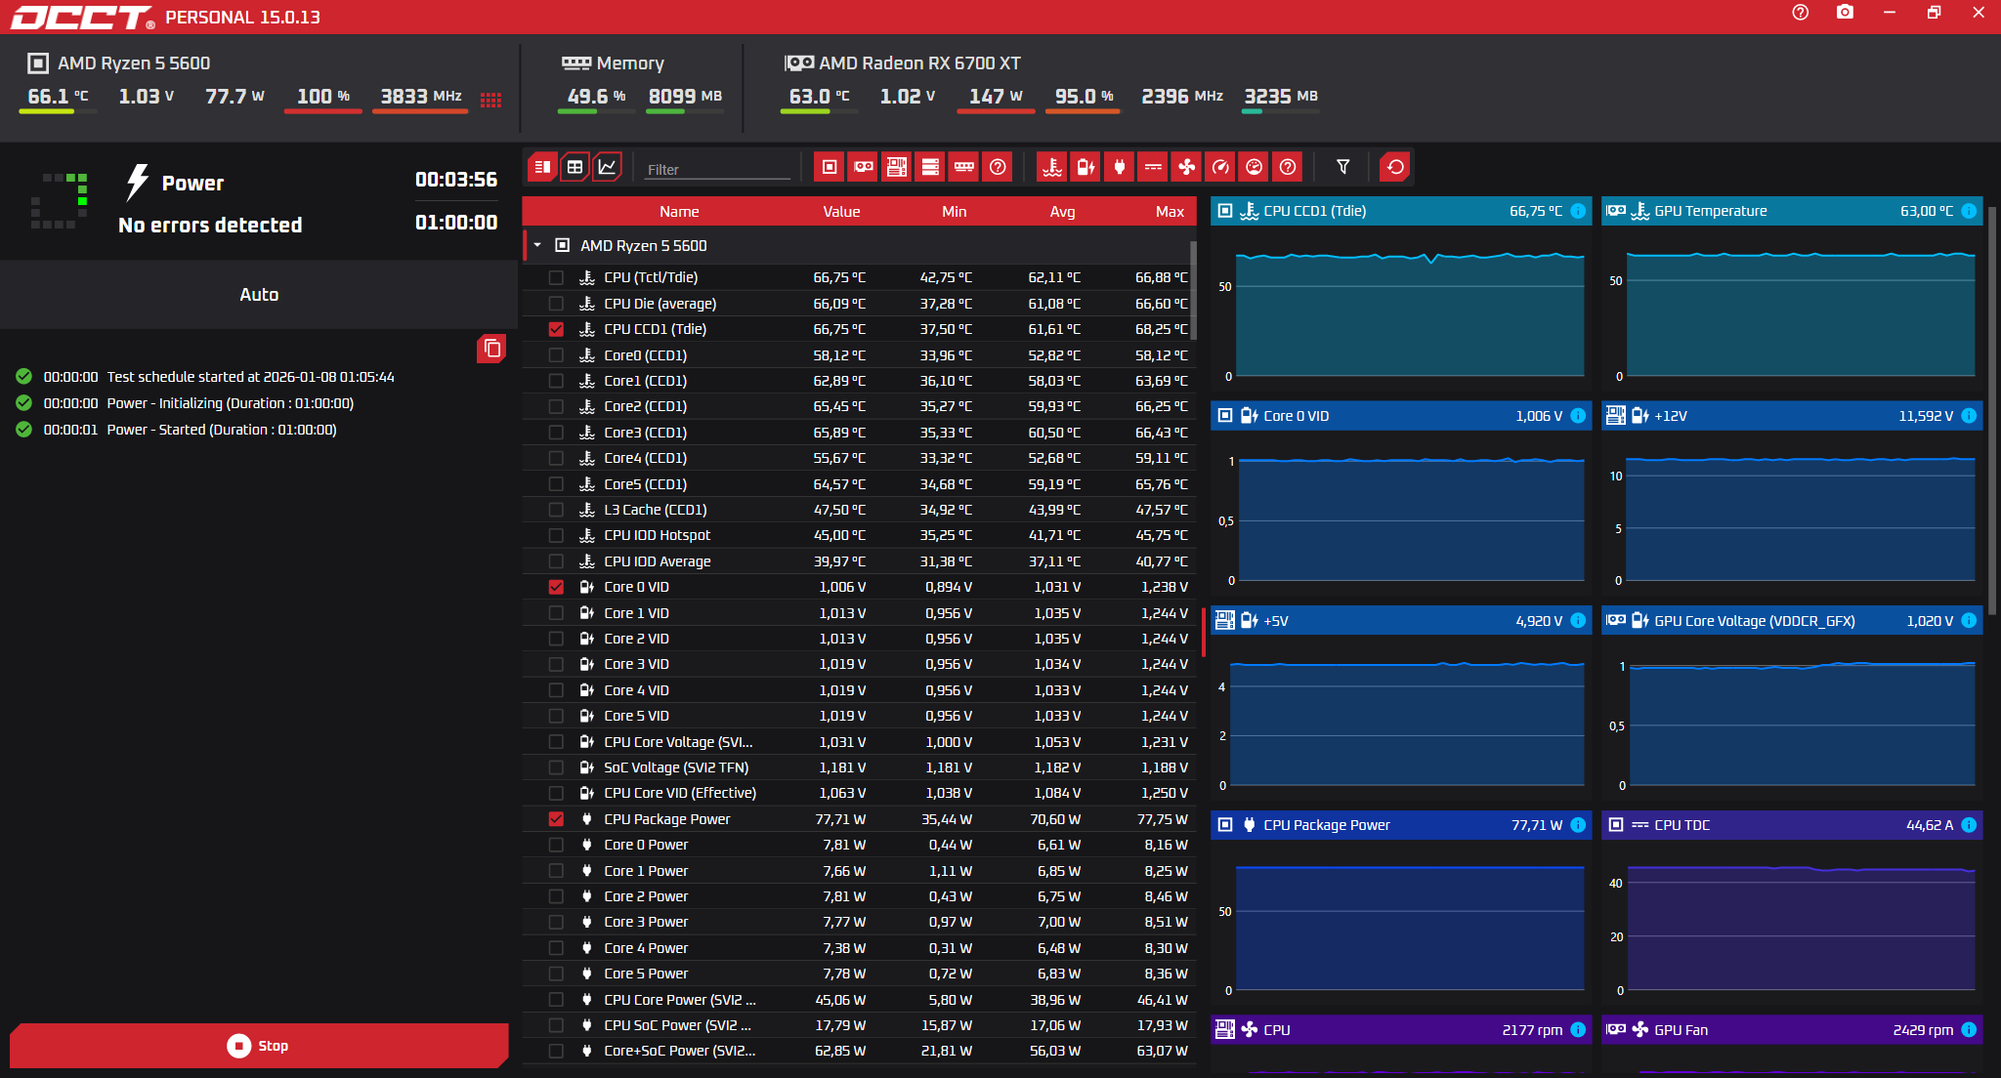Toggle the dial gauge sensor filter icon
The image size is (2001, 1078).
coord(1255,167)
